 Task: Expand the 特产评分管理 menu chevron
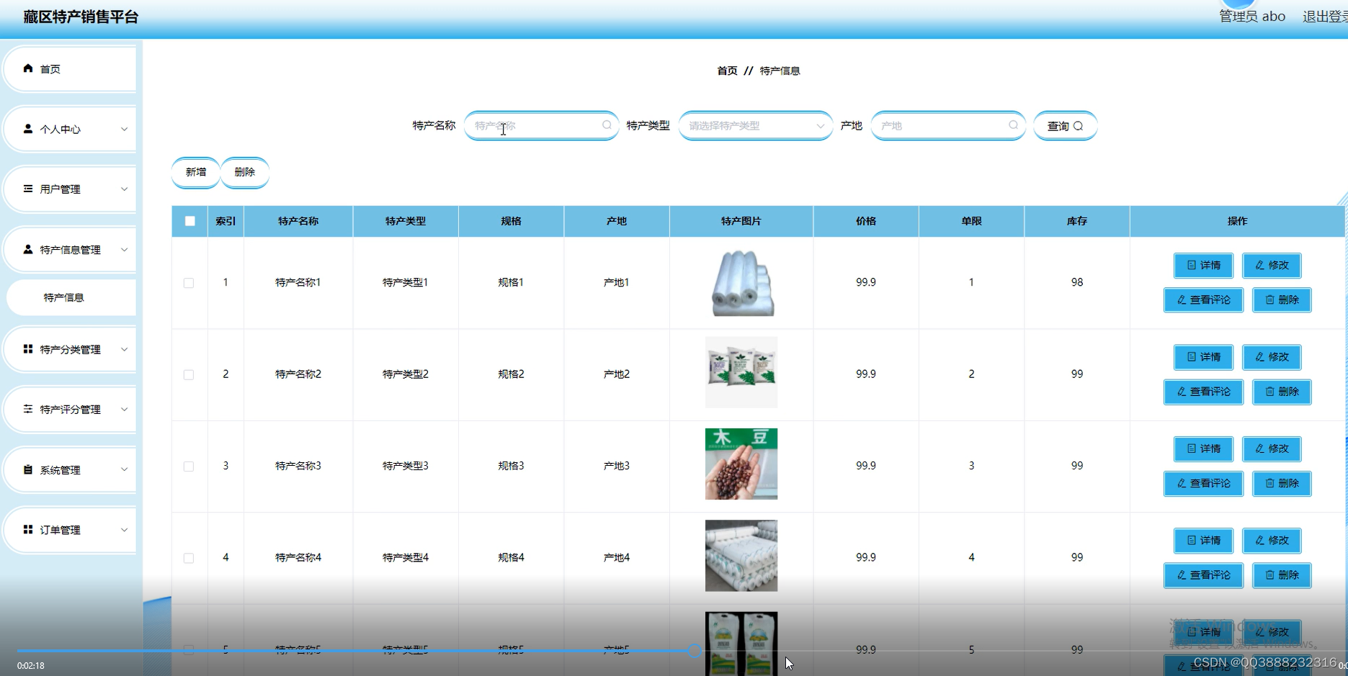[x=124, y=410]
